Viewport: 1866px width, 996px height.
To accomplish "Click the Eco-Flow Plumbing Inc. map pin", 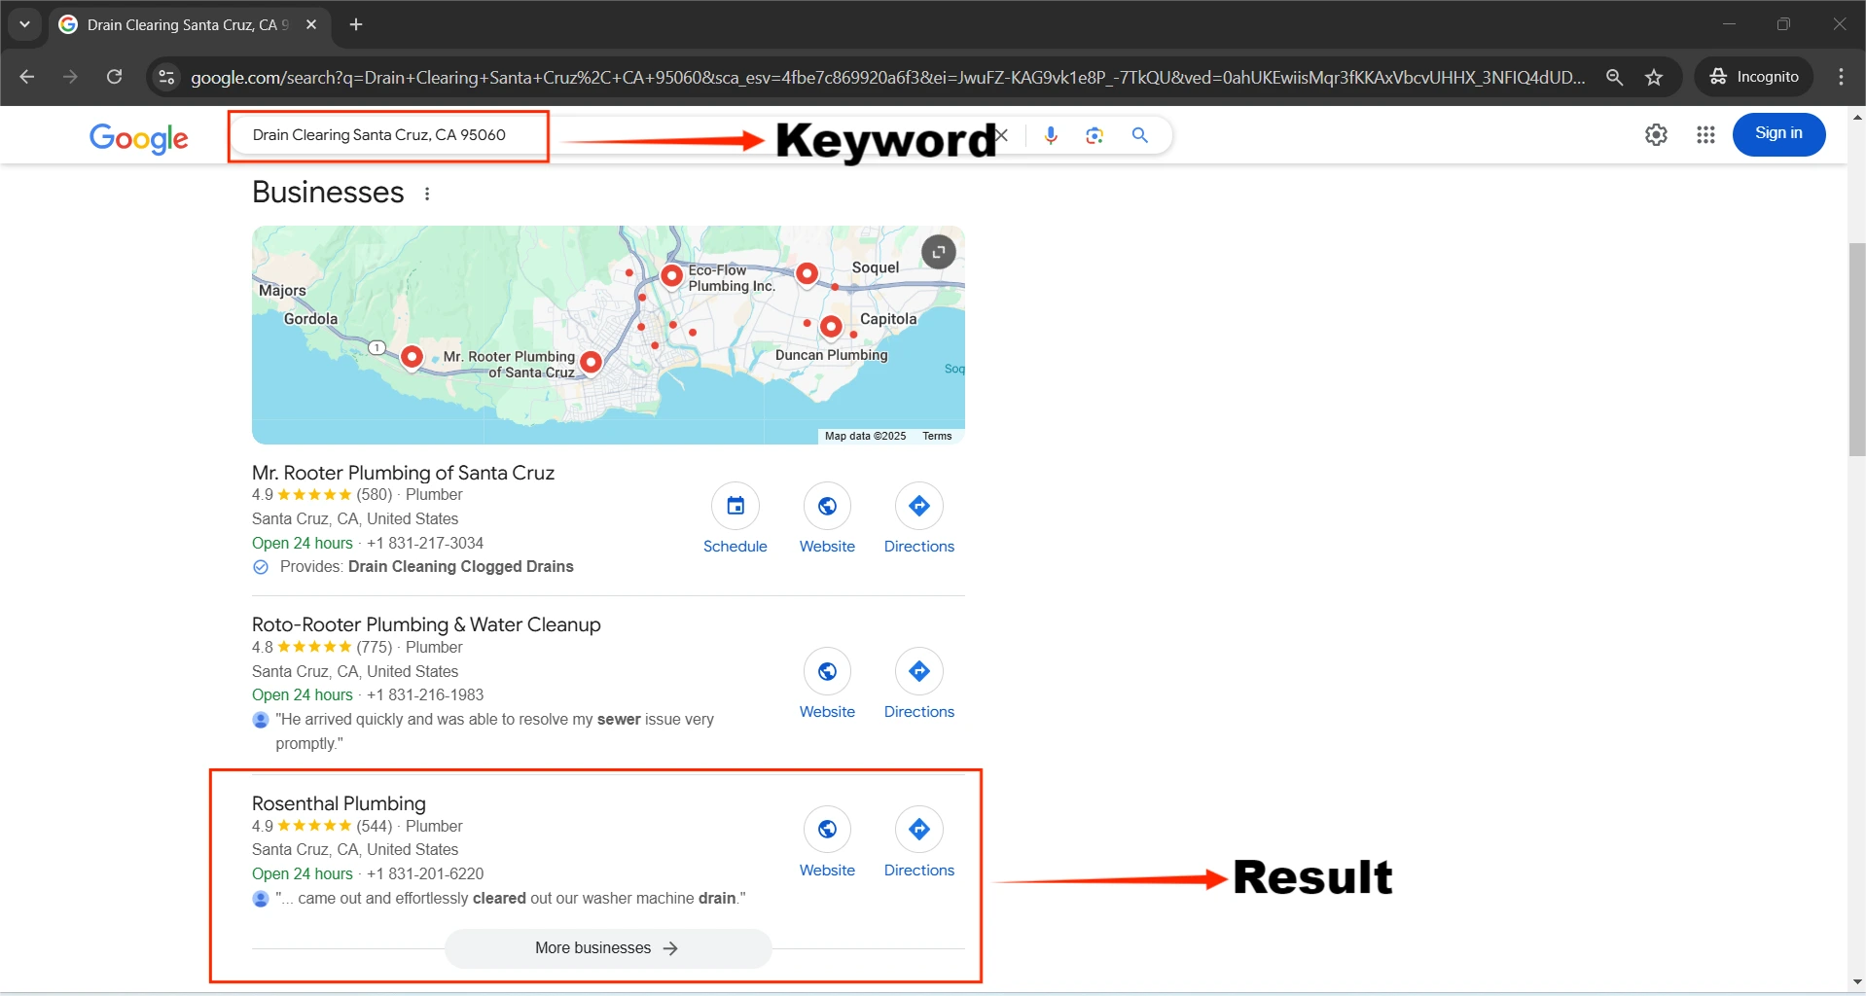I will [671, 275].
